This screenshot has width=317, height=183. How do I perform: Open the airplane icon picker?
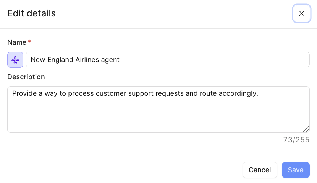(15, 60)
